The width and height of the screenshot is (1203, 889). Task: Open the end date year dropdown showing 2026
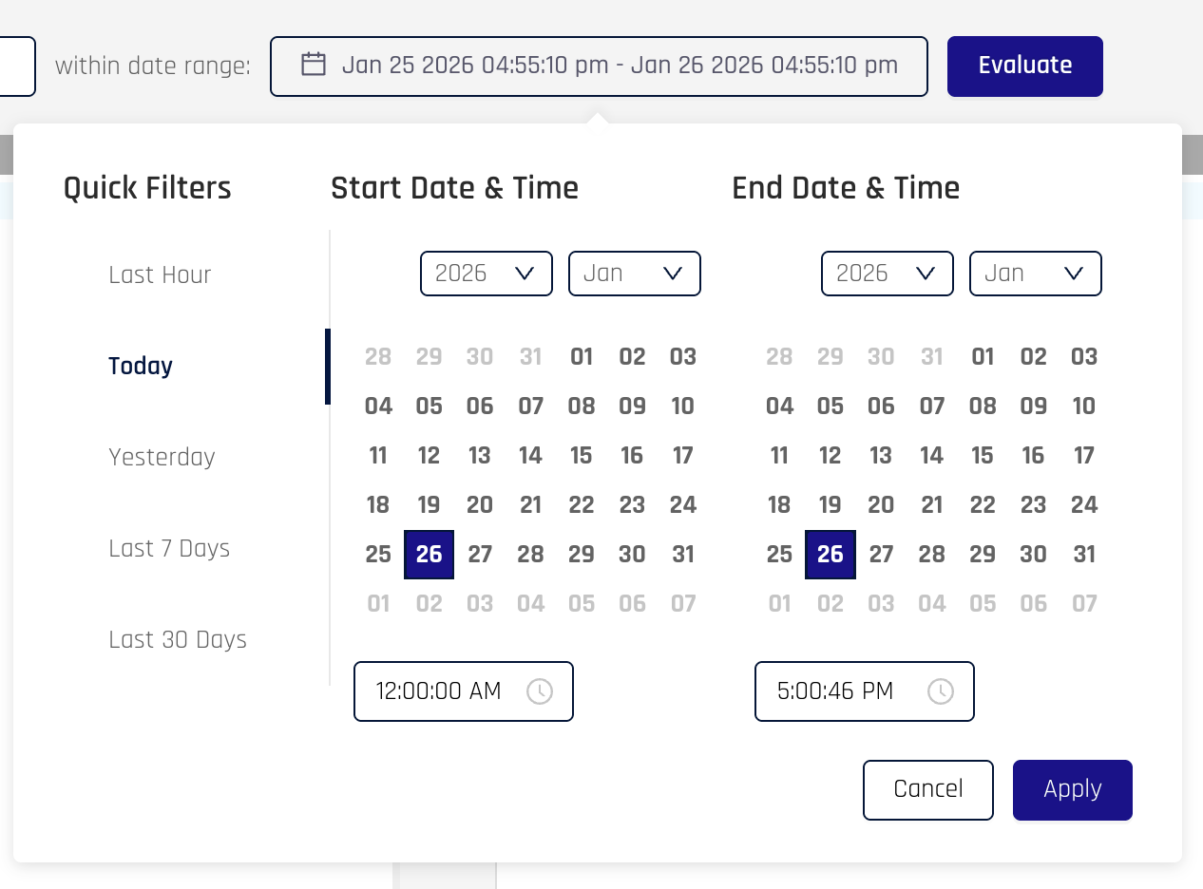pyautogui.click(x=887, y=274)
